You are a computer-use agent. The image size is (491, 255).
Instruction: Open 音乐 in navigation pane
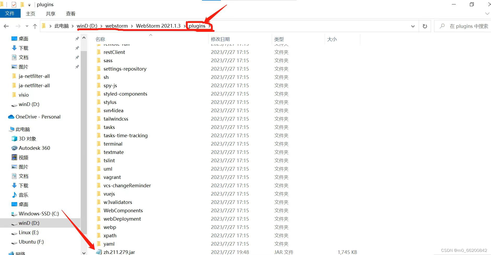click(x=23, y=195)
